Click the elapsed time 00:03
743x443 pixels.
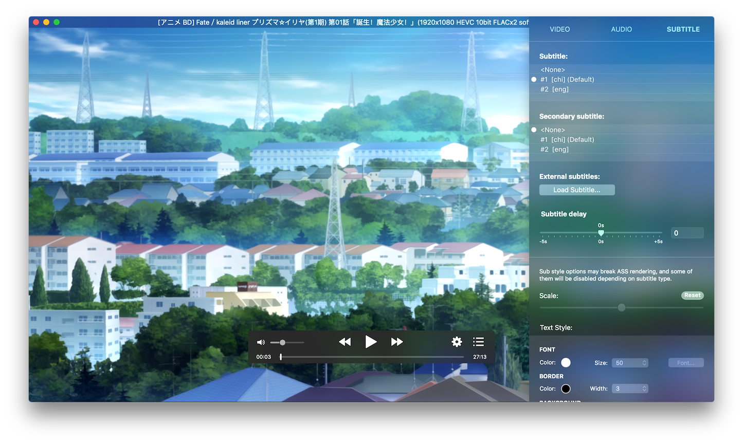264,357
